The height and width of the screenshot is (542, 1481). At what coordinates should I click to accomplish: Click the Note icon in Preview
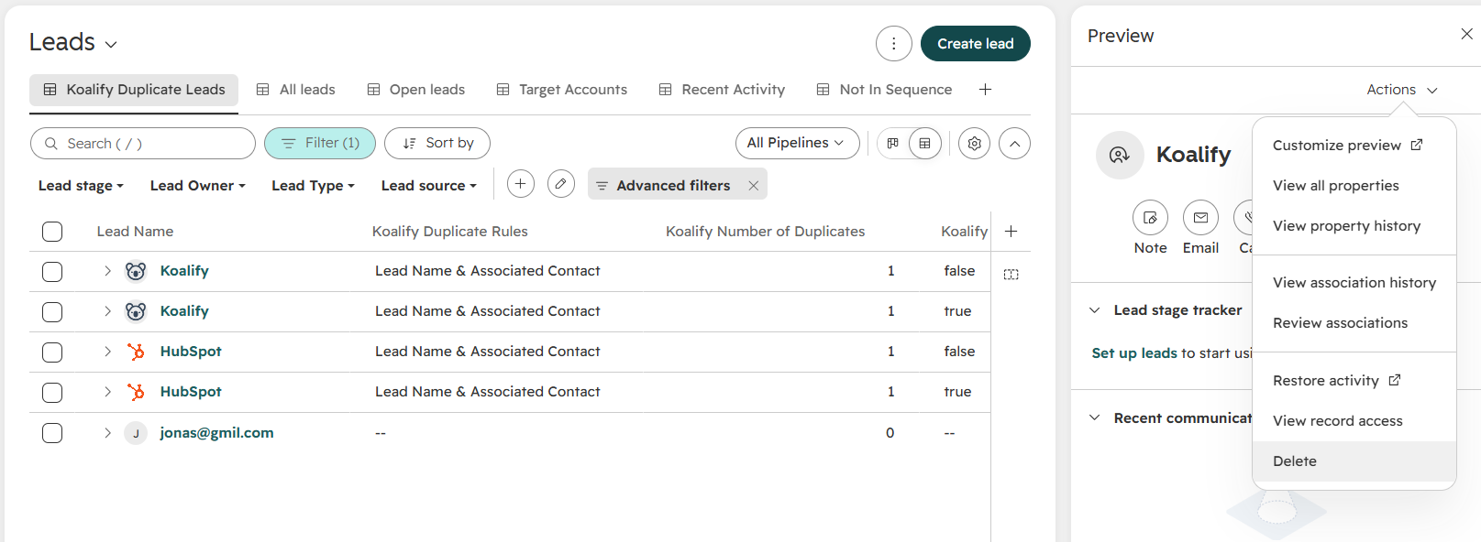(1150, 218)
